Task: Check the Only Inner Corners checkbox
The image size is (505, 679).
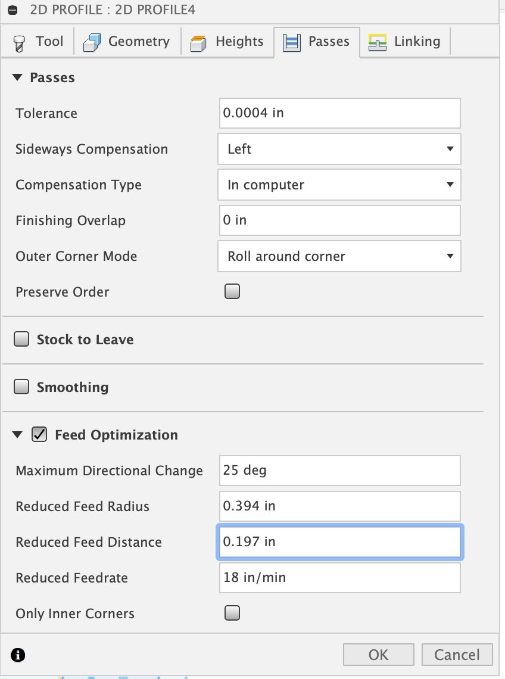Action: pyautogui.click(x=232, y=613)
